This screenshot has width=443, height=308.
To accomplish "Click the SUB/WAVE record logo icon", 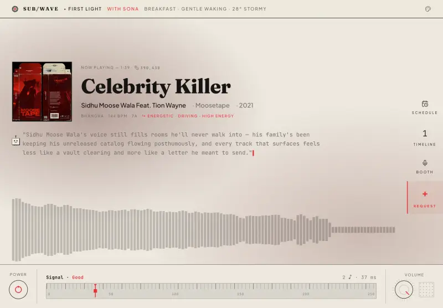I will [x=15, y=9].
